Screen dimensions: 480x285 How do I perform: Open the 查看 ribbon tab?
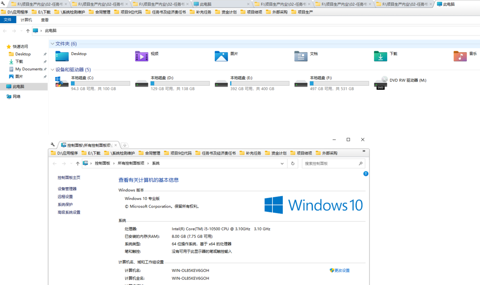pyautogui.click(x=45, y=20)
